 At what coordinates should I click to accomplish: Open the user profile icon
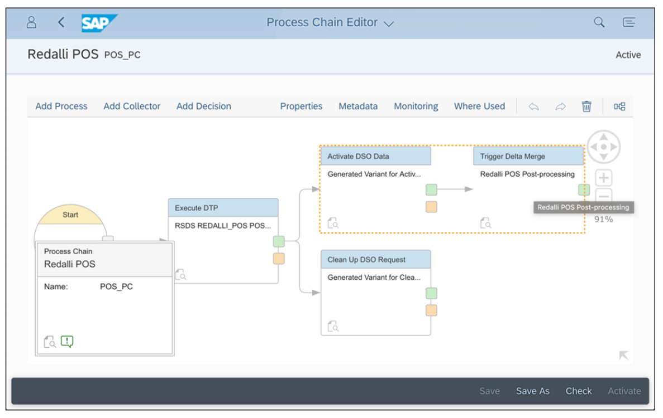click(31, 22)
